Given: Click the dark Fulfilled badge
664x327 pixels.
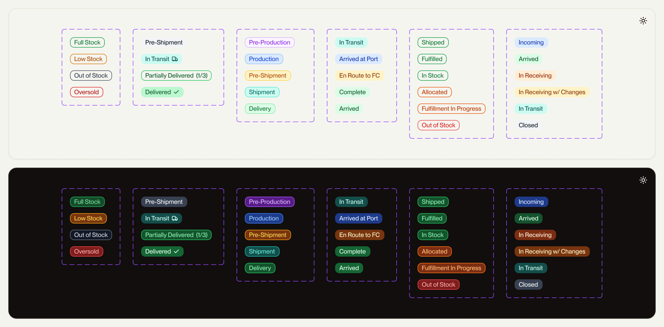Looking at the screenshot, I should coord(432,218).
